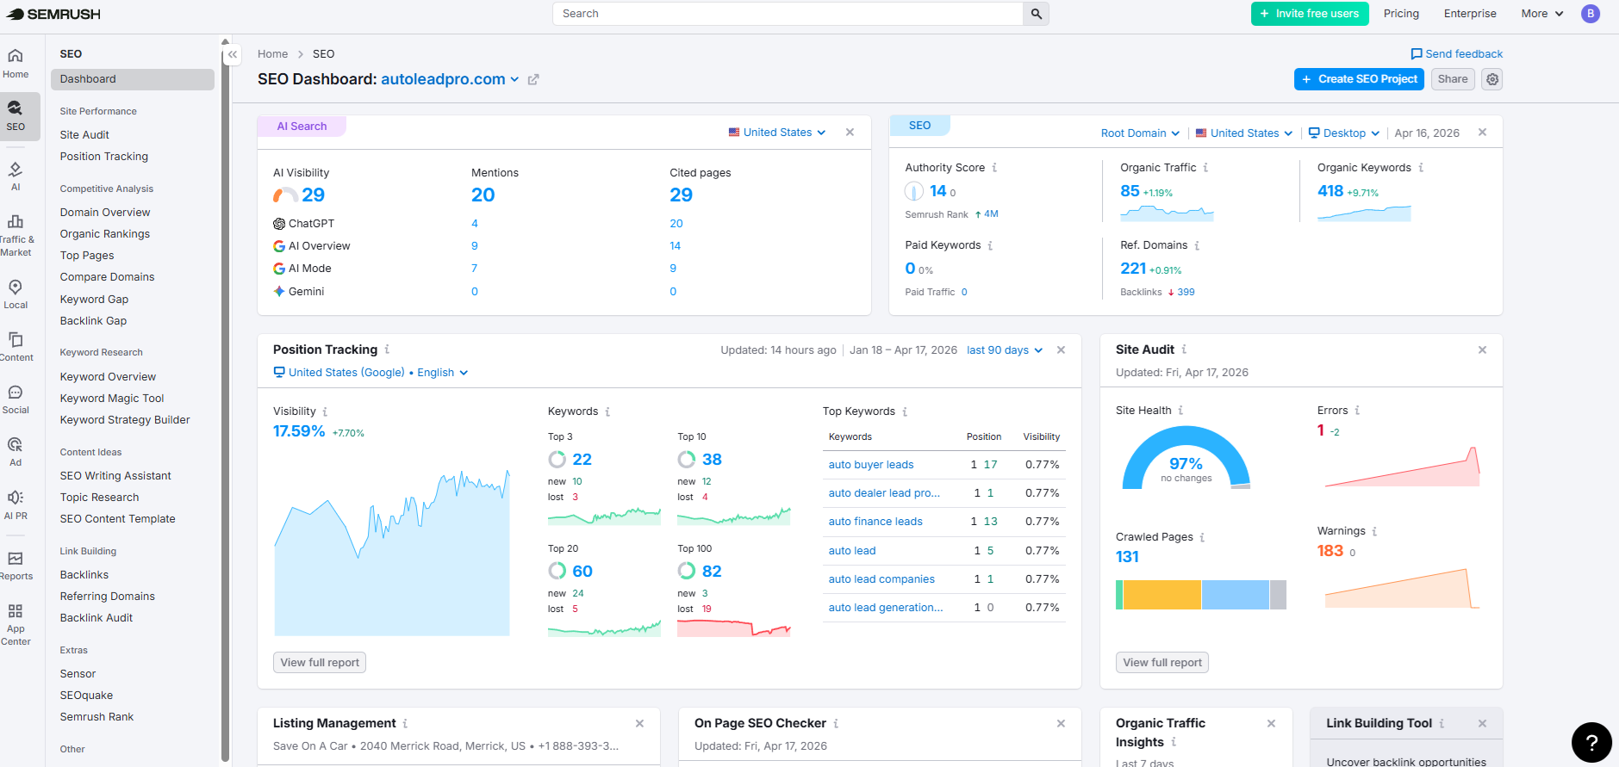This screenshot has width=1619, height=767.
Task: Open the help question mark bubble
Action: click(x=1591, y=742)
